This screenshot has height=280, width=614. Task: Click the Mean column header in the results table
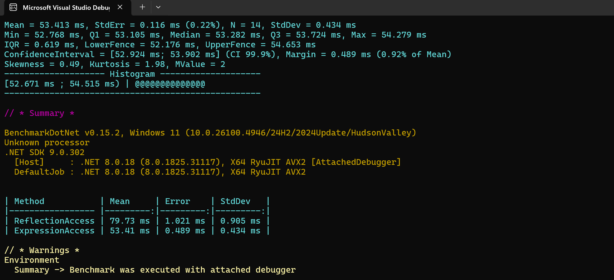(x=120, y=201)
